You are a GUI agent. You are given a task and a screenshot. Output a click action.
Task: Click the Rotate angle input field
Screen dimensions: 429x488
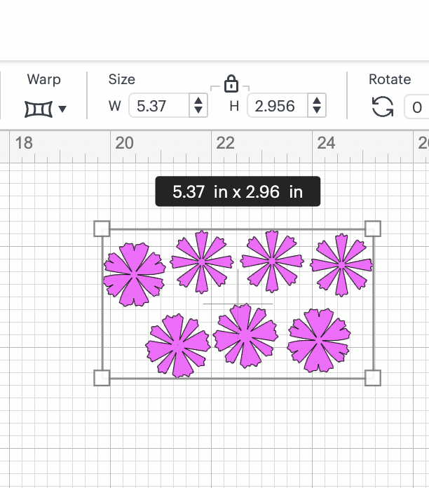tap(418, 107)
